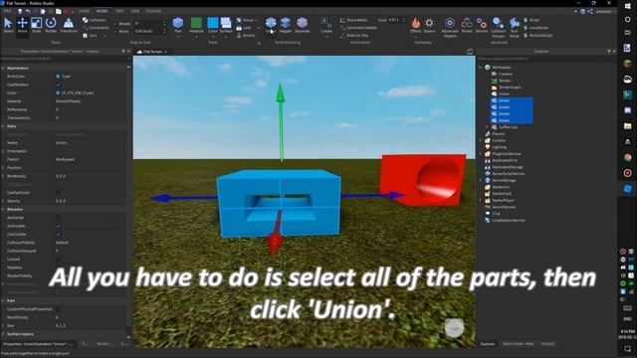Image resolution: width=637 pixels, height=358 pixels.
Task: Activate the Move tool
Action: (22, 25)
